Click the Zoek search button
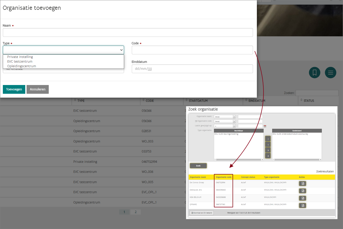This screenshot has height=229, width=343. click(x=198, y=166)
